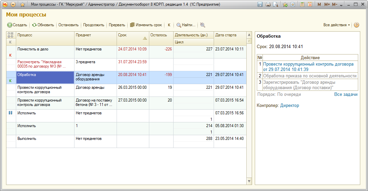Sort by the Срок column header

[x=133, y=38]
